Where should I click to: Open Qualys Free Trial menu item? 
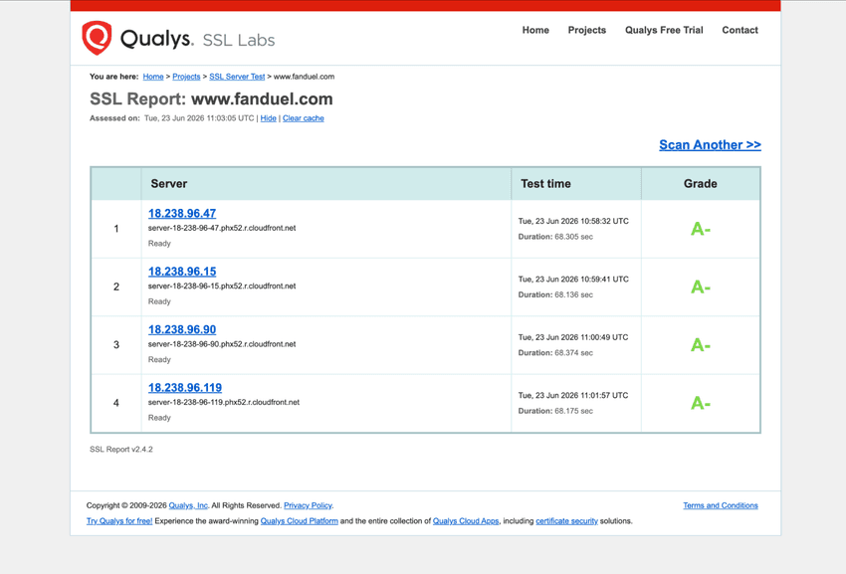(664, 30)
